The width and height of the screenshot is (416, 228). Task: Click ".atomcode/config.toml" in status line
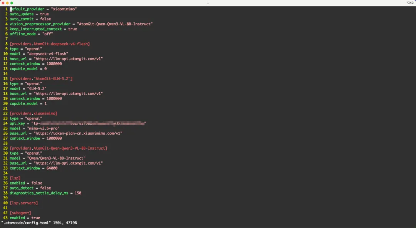[x=26, y=223]
